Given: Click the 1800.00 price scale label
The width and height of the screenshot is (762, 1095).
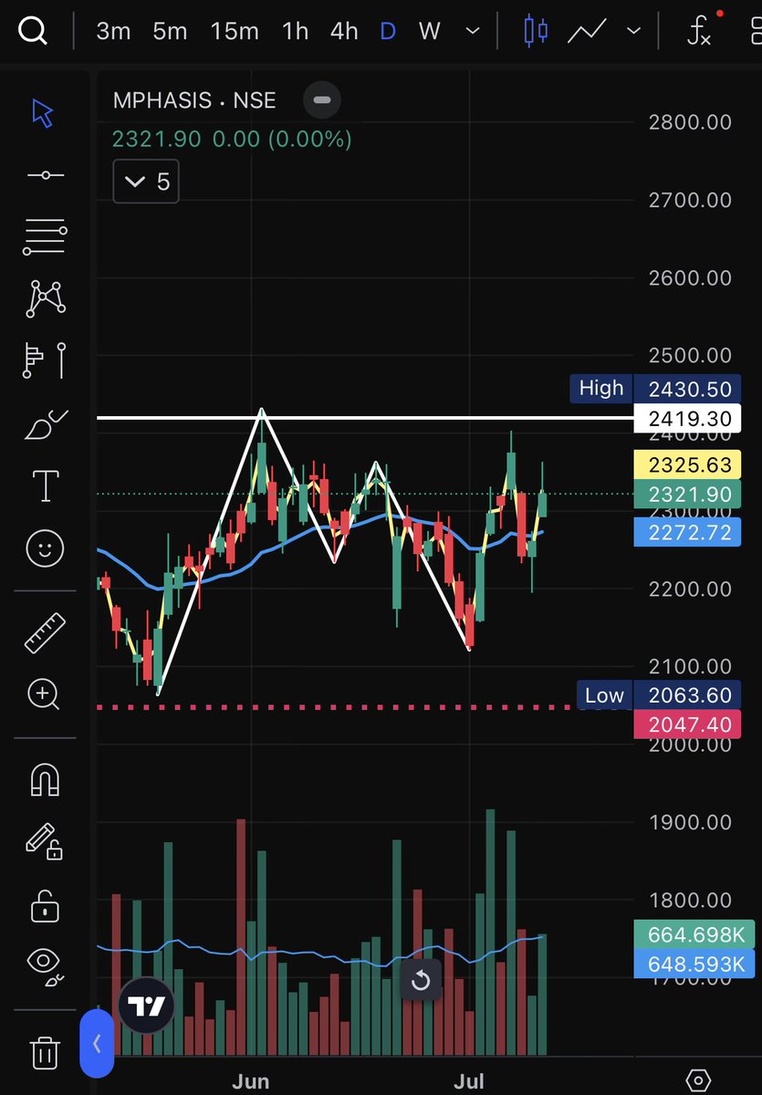Looking at the screenshot, I should tap(690, 900).
